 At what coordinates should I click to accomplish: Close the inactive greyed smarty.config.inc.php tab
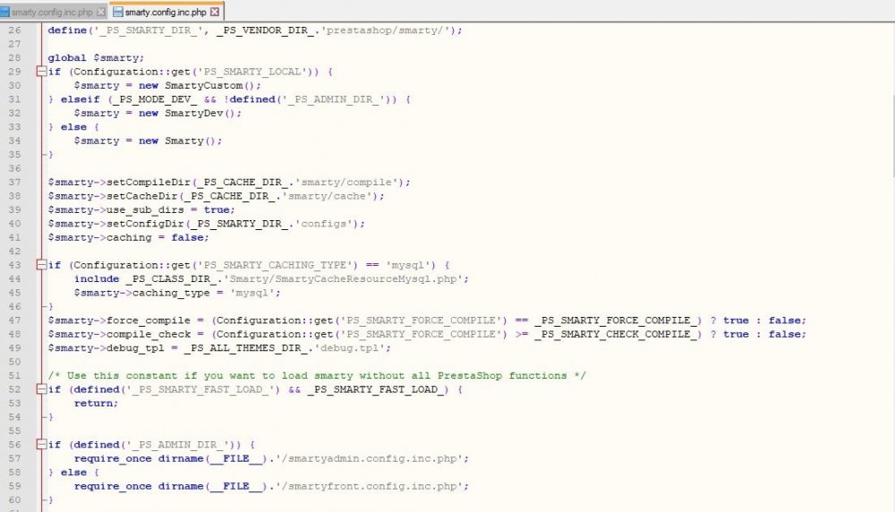pos(101,12)
